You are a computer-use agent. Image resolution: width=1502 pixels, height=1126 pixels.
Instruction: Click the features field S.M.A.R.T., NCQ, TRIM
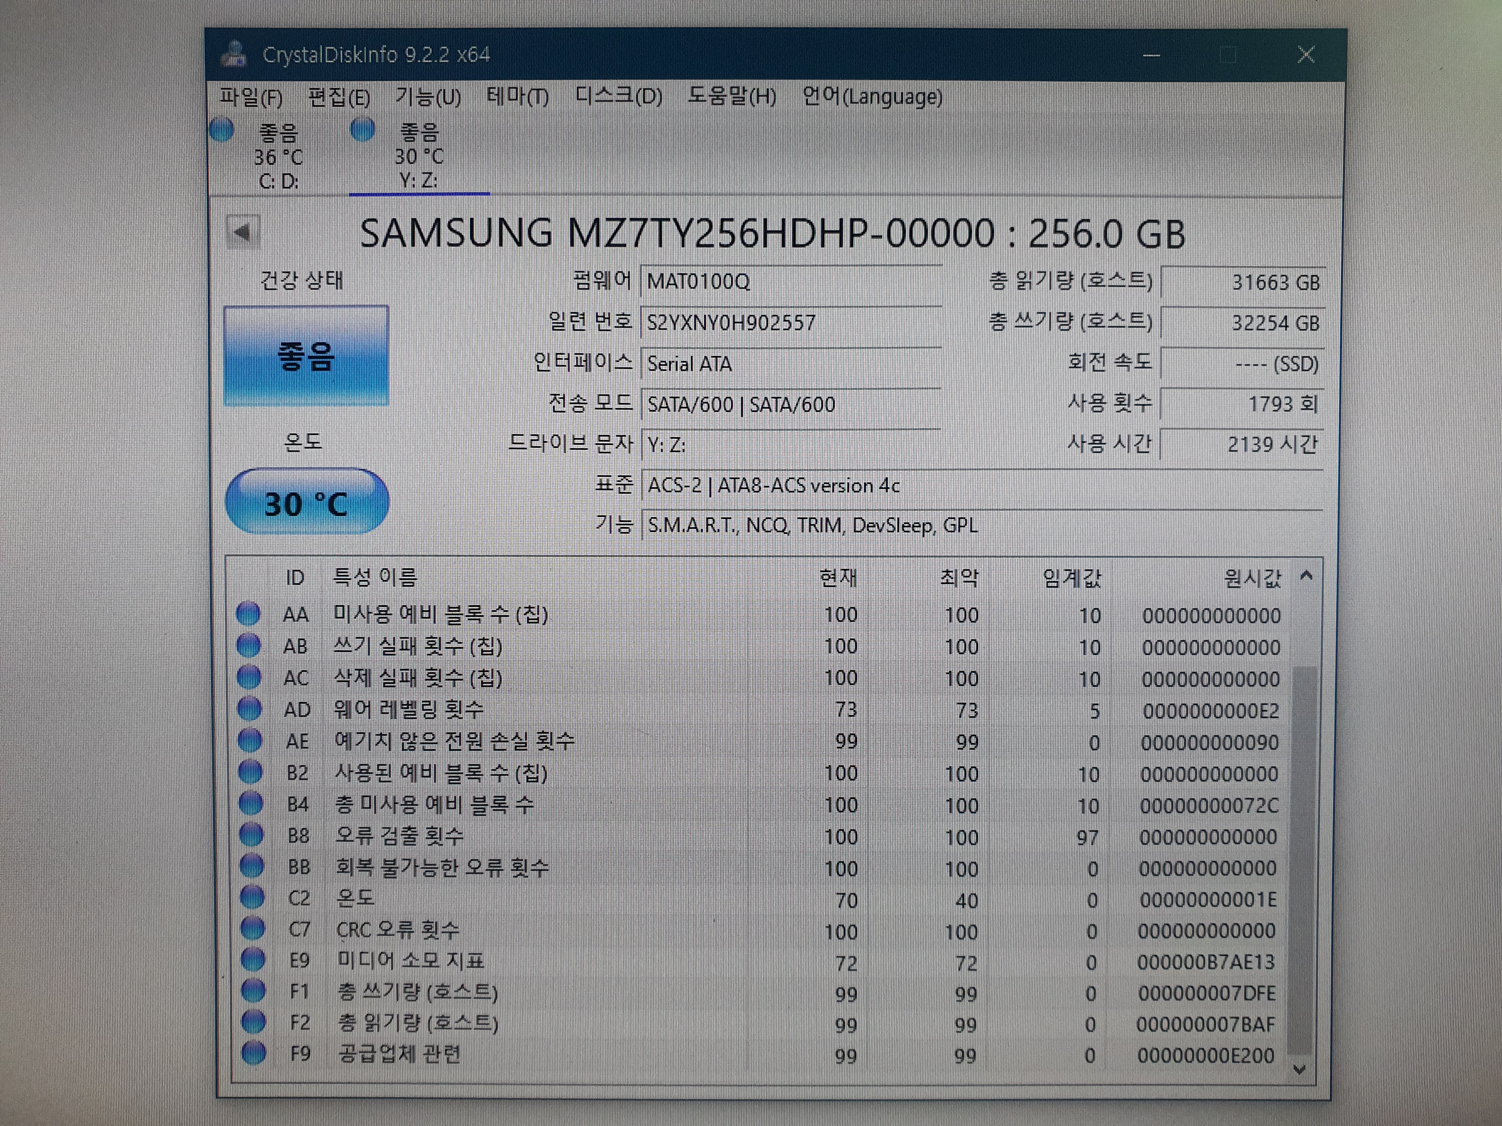coord(982,525)
